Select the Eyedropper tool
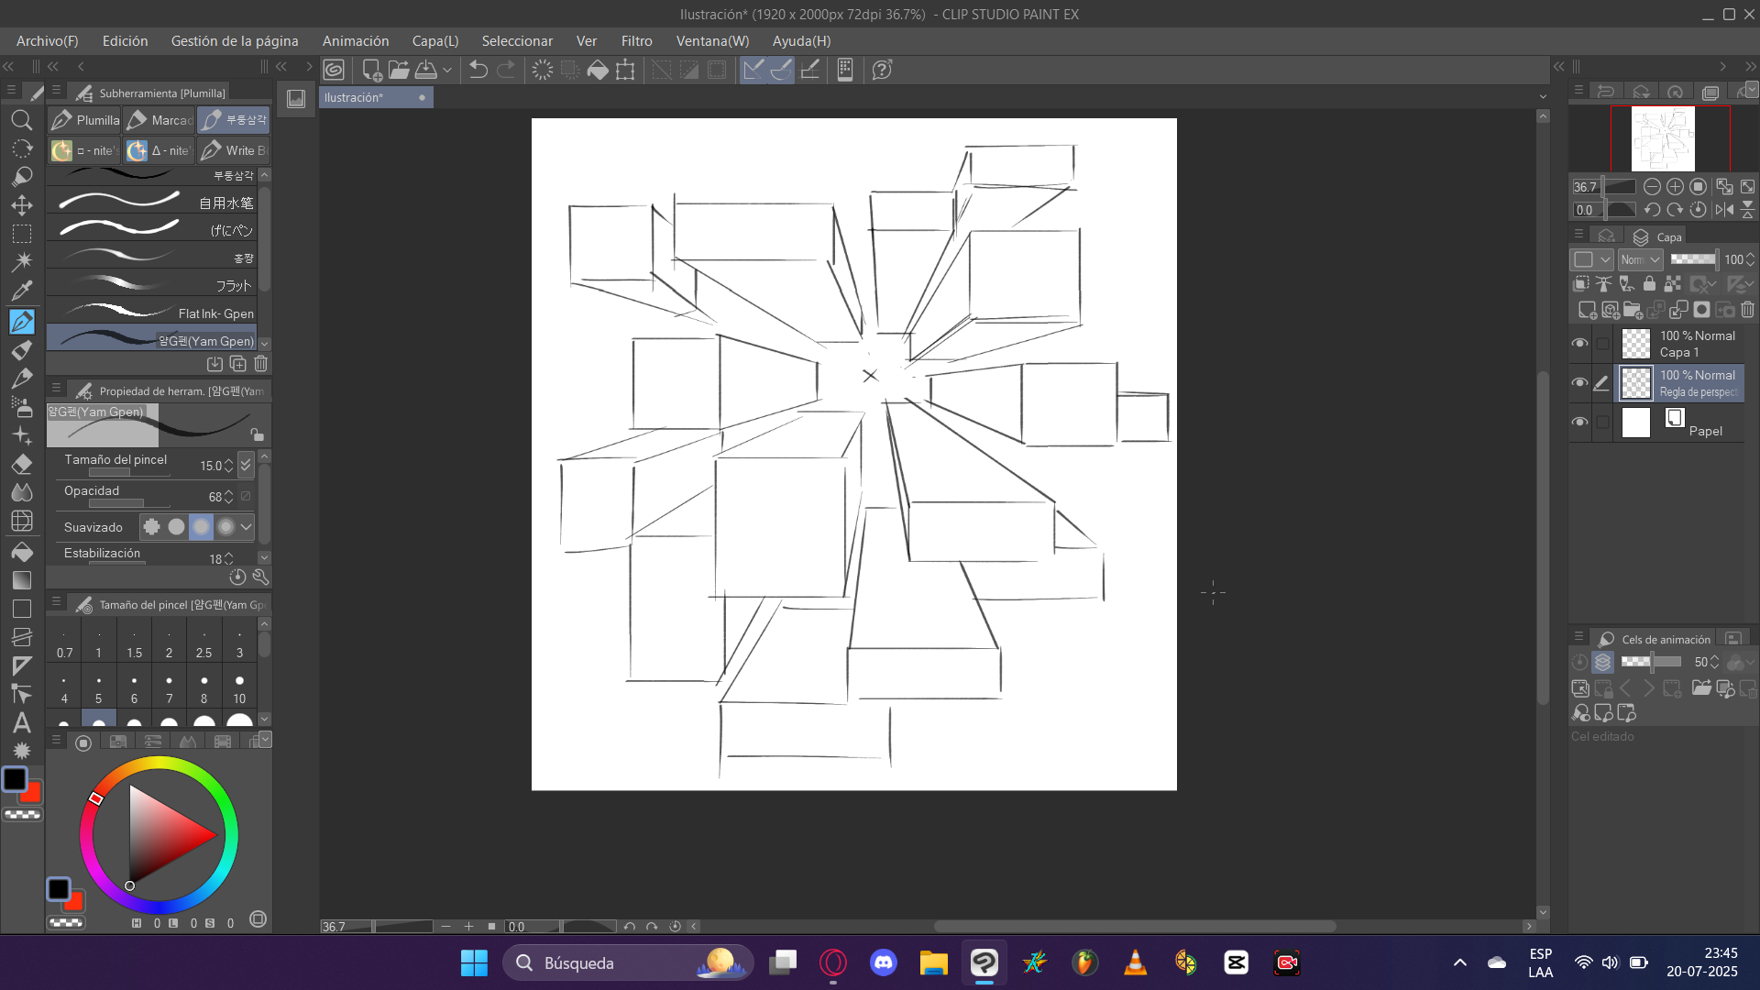The height and width of the screenshot is (990, 1760). [22, 291]
